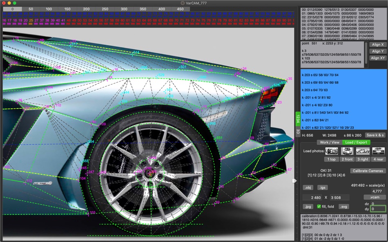Select range tab 350 in top bar
Image resolution: width=388 pixels, height=242 pixels.
(143, 9)
